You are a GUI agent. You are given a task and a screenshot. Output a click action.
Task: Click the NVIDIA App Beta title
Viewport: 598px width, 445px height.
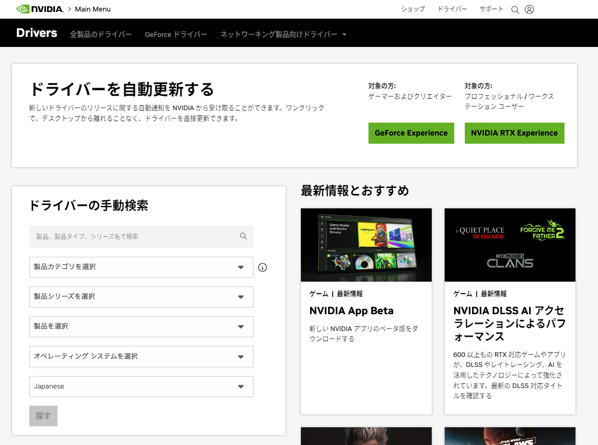(352, 311)
